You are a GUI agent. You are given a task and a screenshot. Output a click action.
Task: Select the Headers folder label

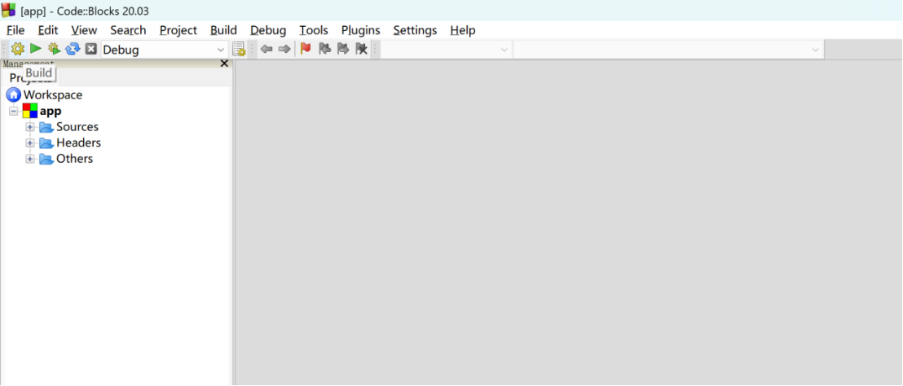pyautogui.click(x=78, y=143)
